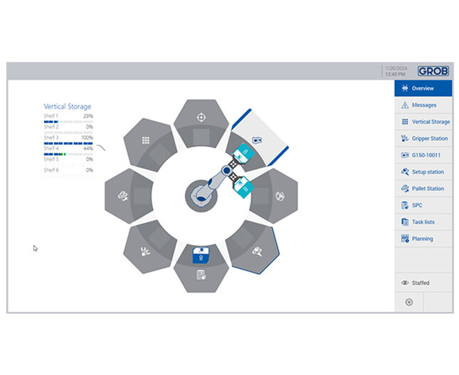Click the 100% value for Shelf 3
The width and height of the screenshot is (459, 375).
click(x=88, y=137)
